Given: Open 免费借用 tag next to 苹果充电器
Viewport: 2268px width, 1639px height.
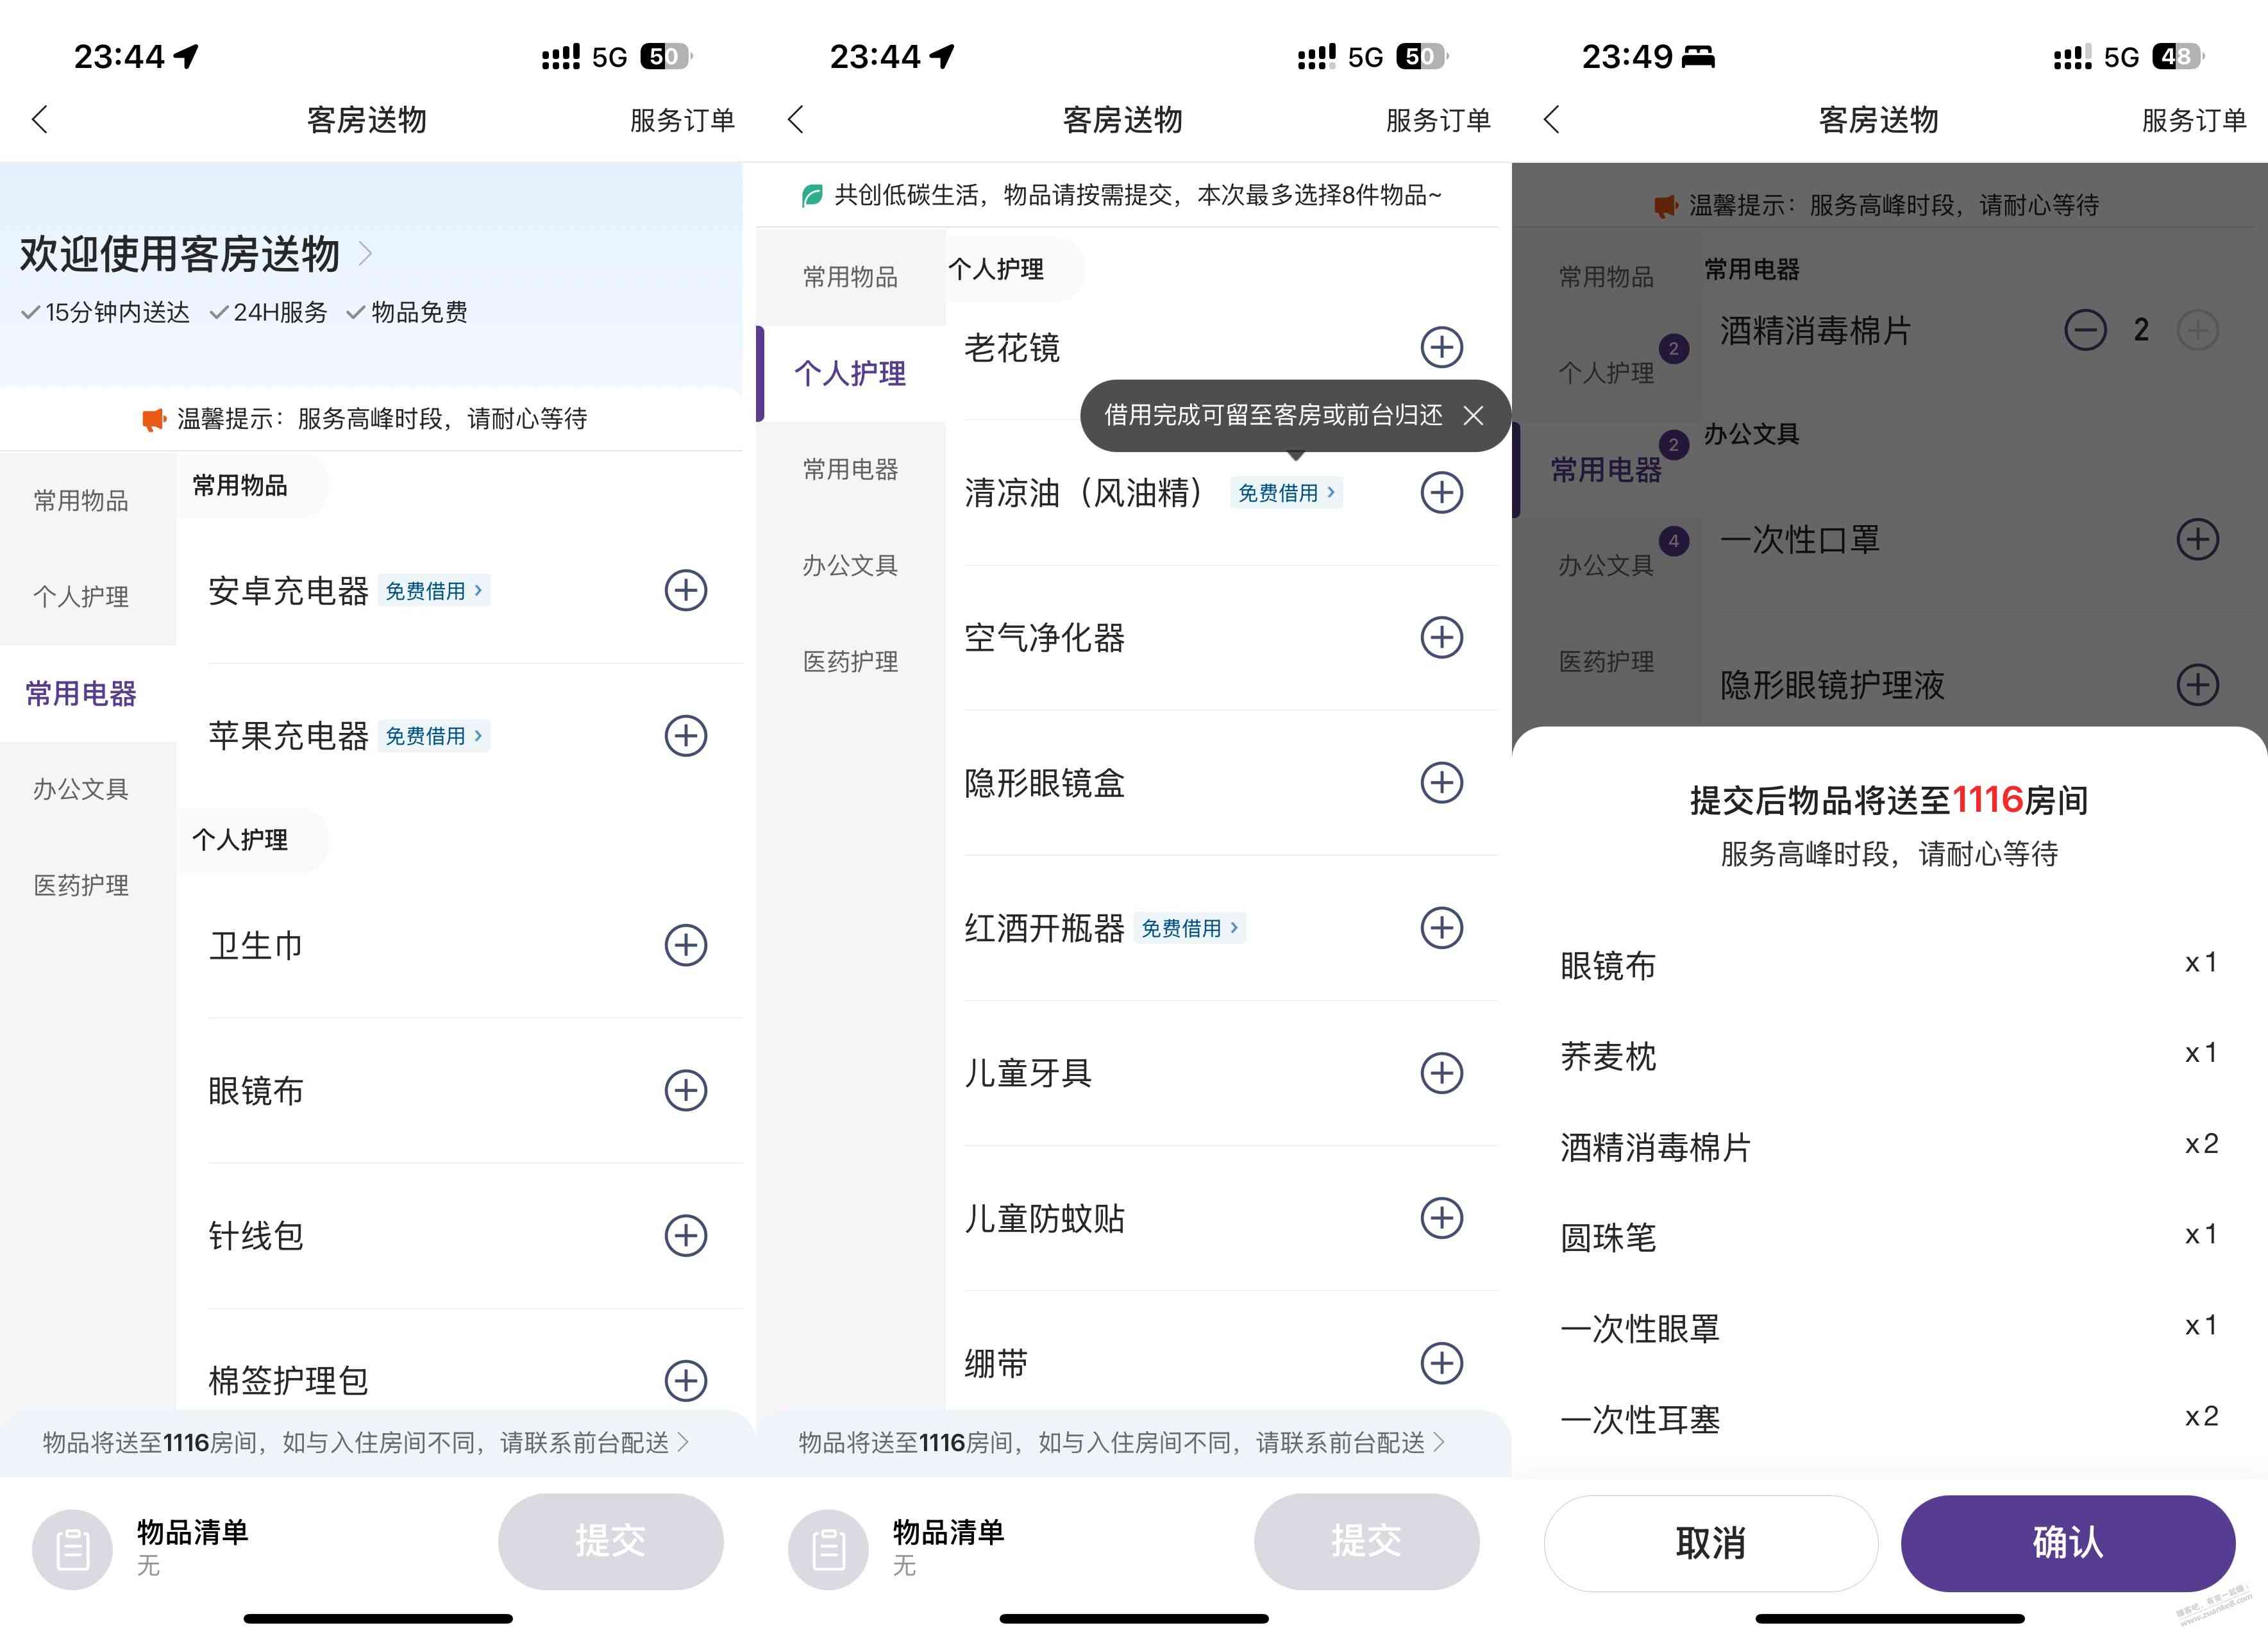Looking at the screenshot, I should click(434, 736).
